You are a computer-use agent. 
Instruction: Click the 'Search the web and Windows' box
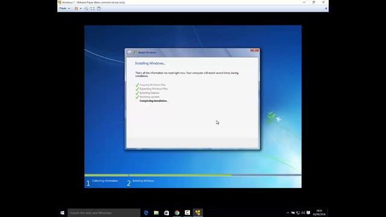[x=104, y=213]
